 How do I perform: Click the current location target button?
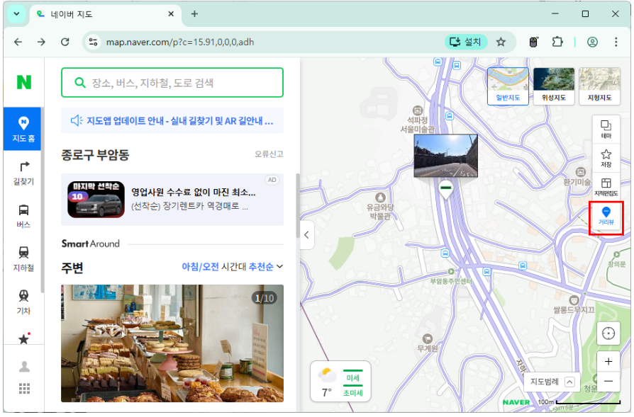(x=608, y=333)
